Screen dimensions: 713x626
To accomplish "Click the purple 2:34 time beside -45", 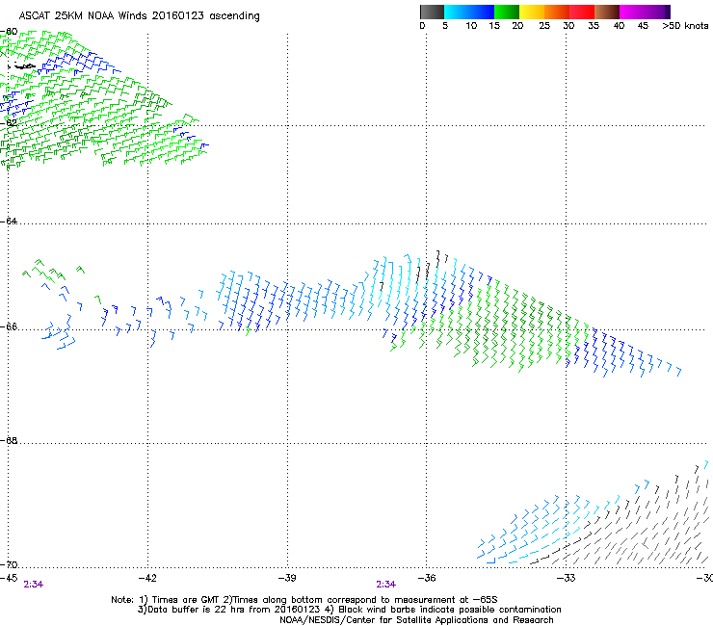I will tap(33, 585).
